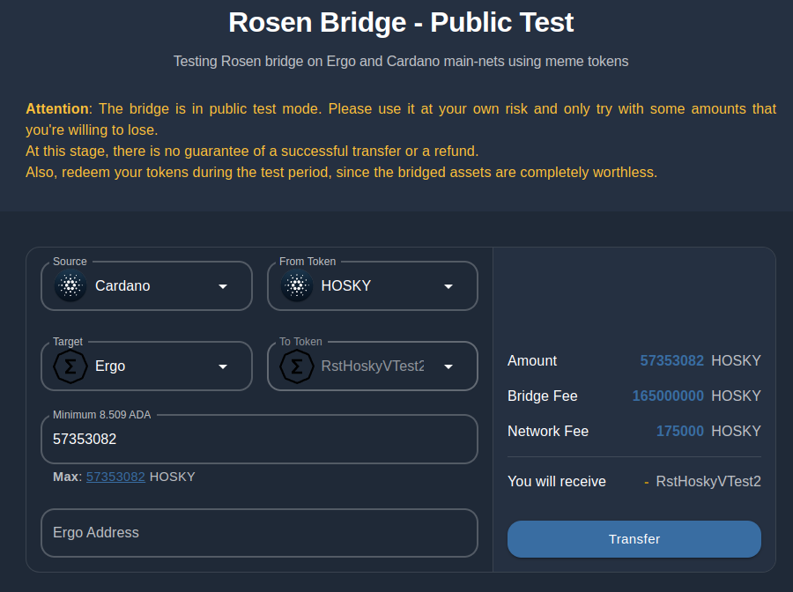Open the Source chain dropdown arrow
Viewport: 793px width, 592px height.
[x=223, y=286]
